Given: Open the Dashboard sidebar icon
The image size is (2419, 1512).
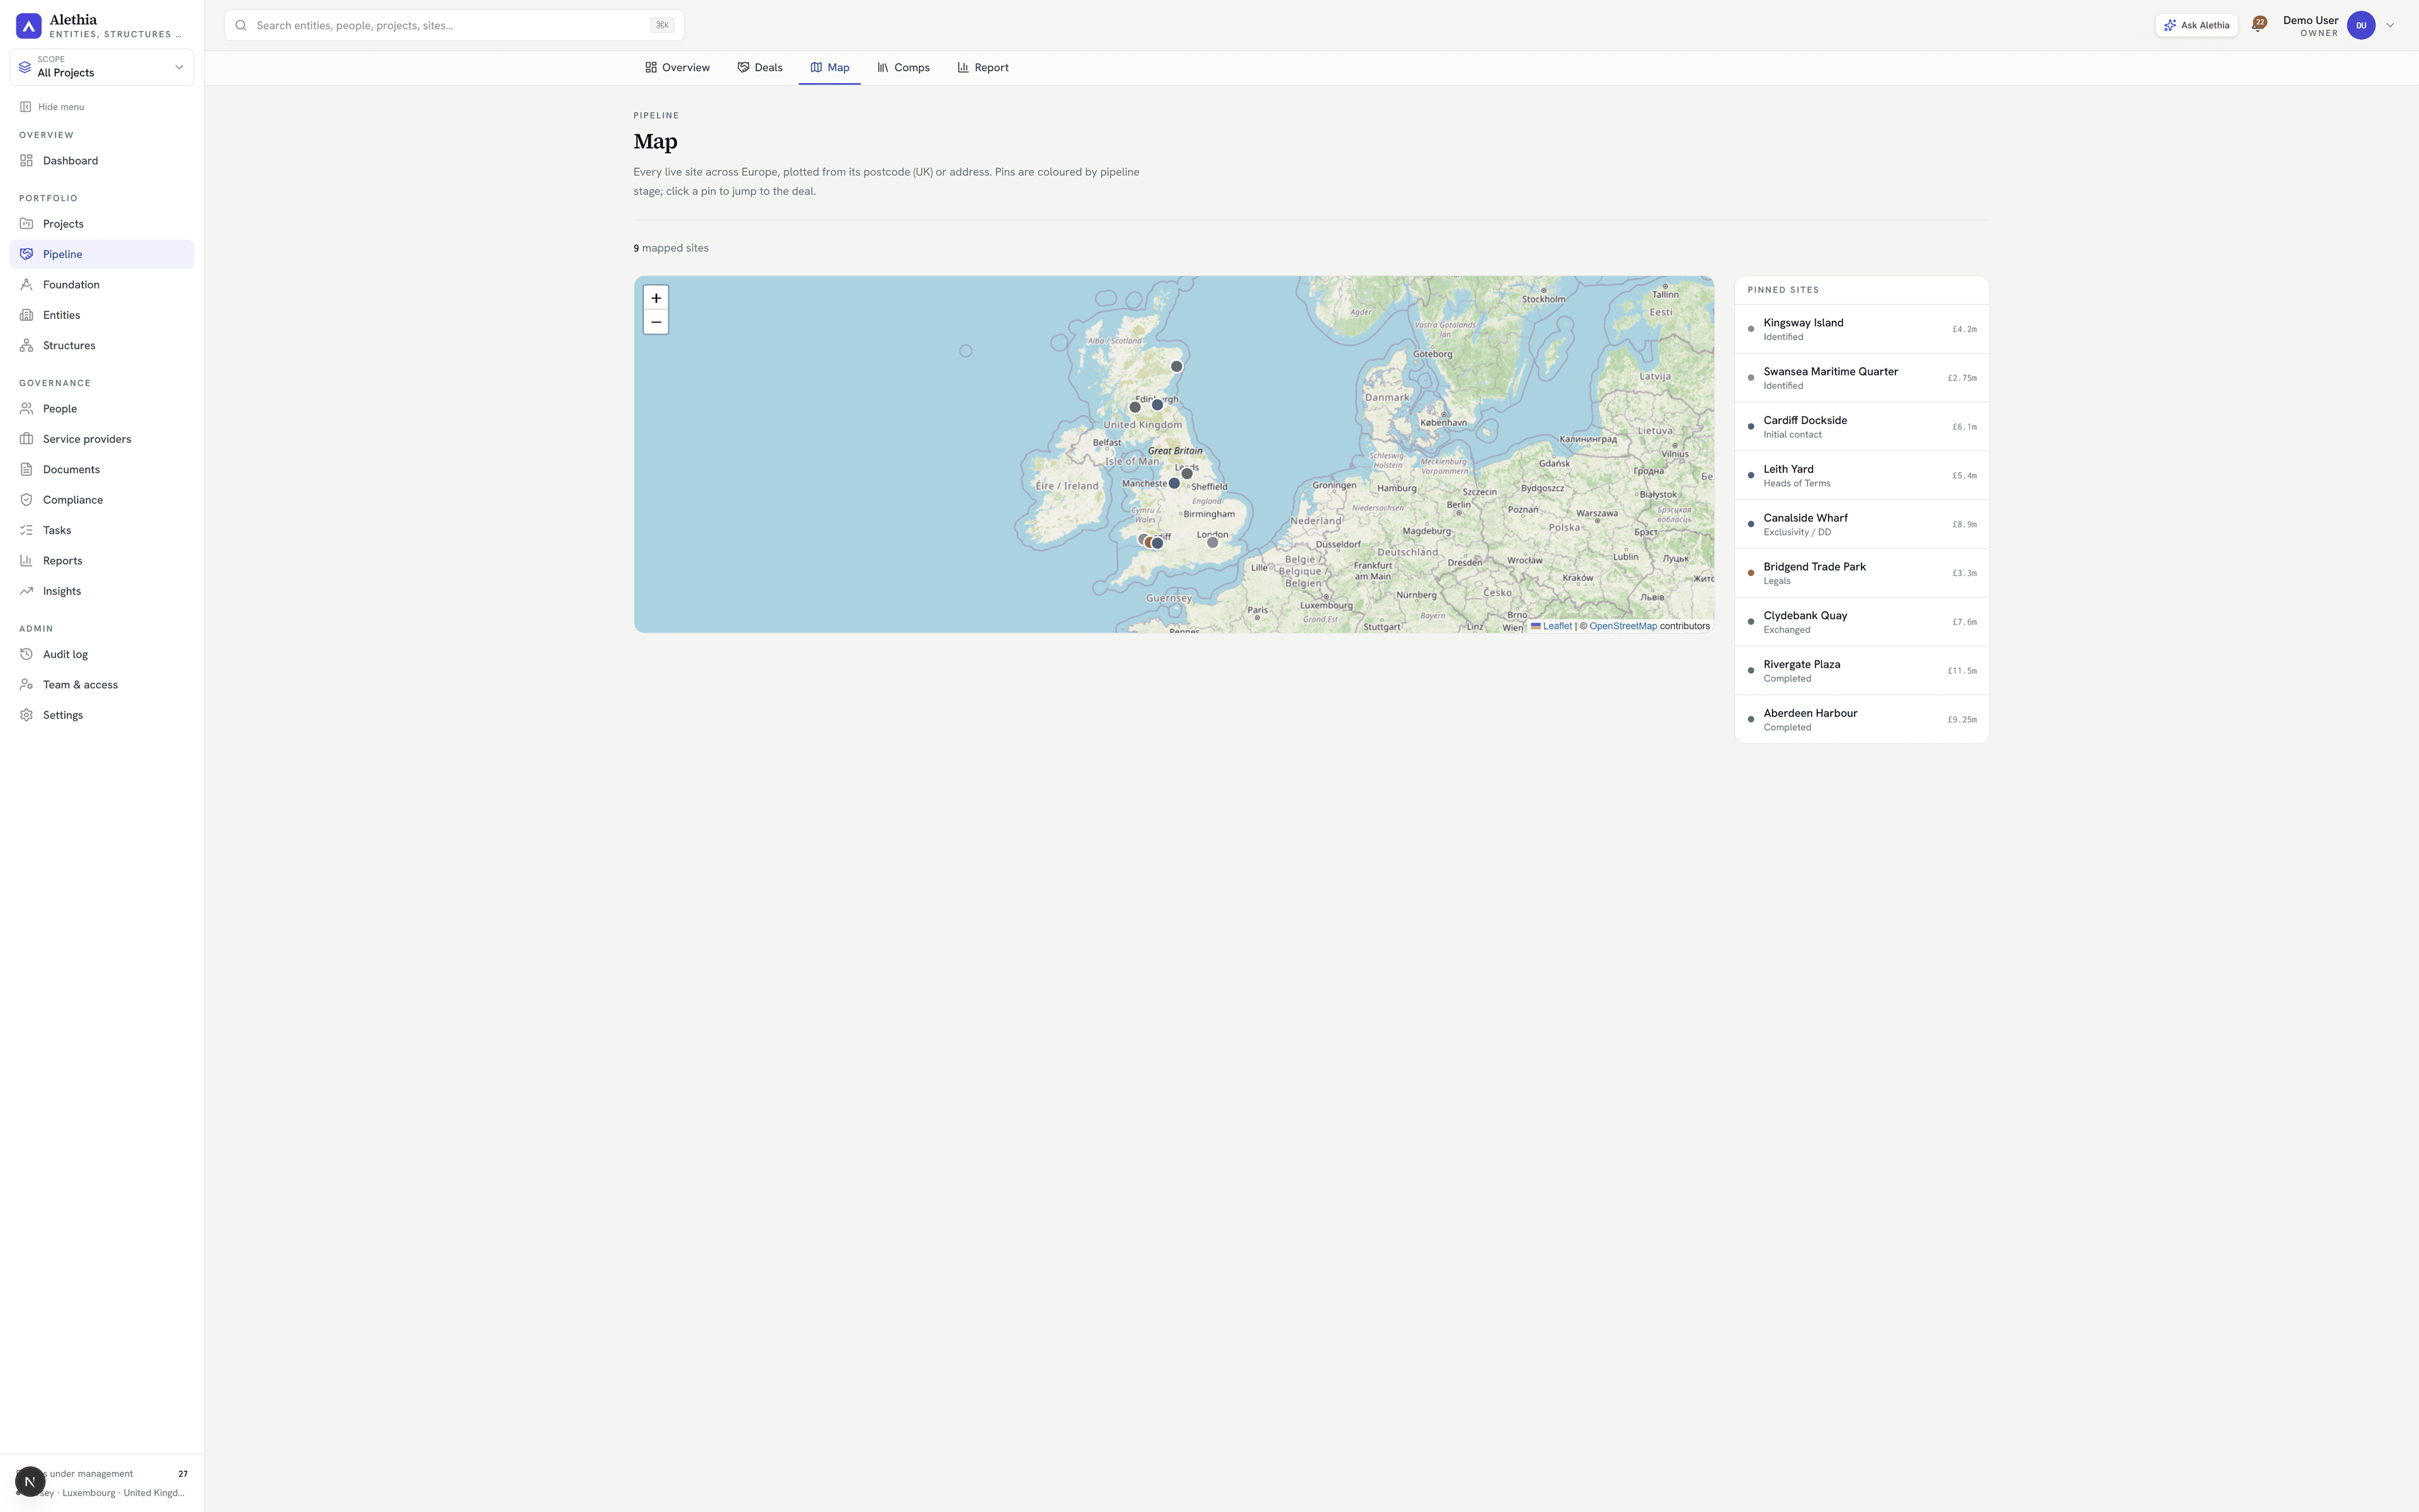Looking at the screenshot, I should pos(27,161).
